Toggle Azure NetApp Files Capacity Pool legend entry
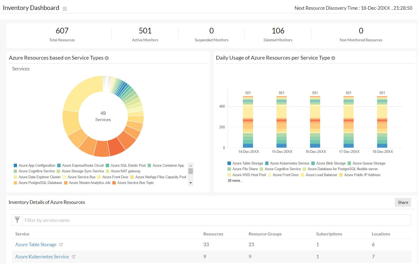Image resolution: width=418 pixels, height=264 pixels. pos(158,177)
